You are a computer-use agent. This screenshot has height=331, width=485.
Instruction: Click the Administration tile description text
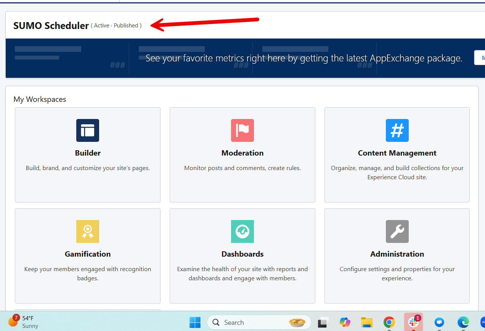pyautogui.click(x=397, y=273)
